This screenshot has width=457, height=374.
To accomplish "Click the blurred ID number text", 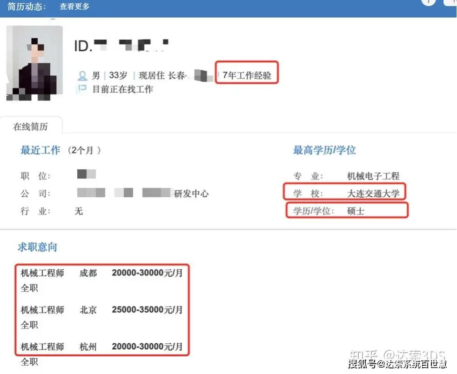I will click(121, 46).
